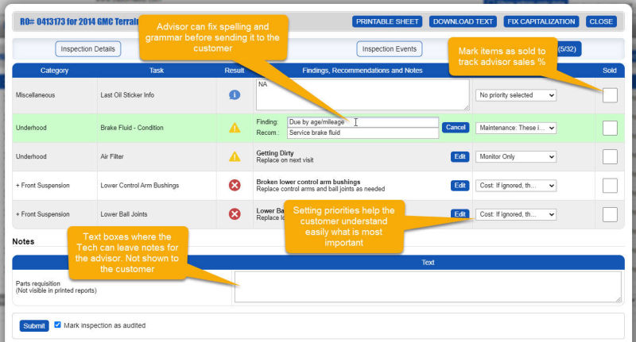This screenshot has width=636, height=342.
Task: Check the Sold box for Air Filter
Action: (610, 156)
